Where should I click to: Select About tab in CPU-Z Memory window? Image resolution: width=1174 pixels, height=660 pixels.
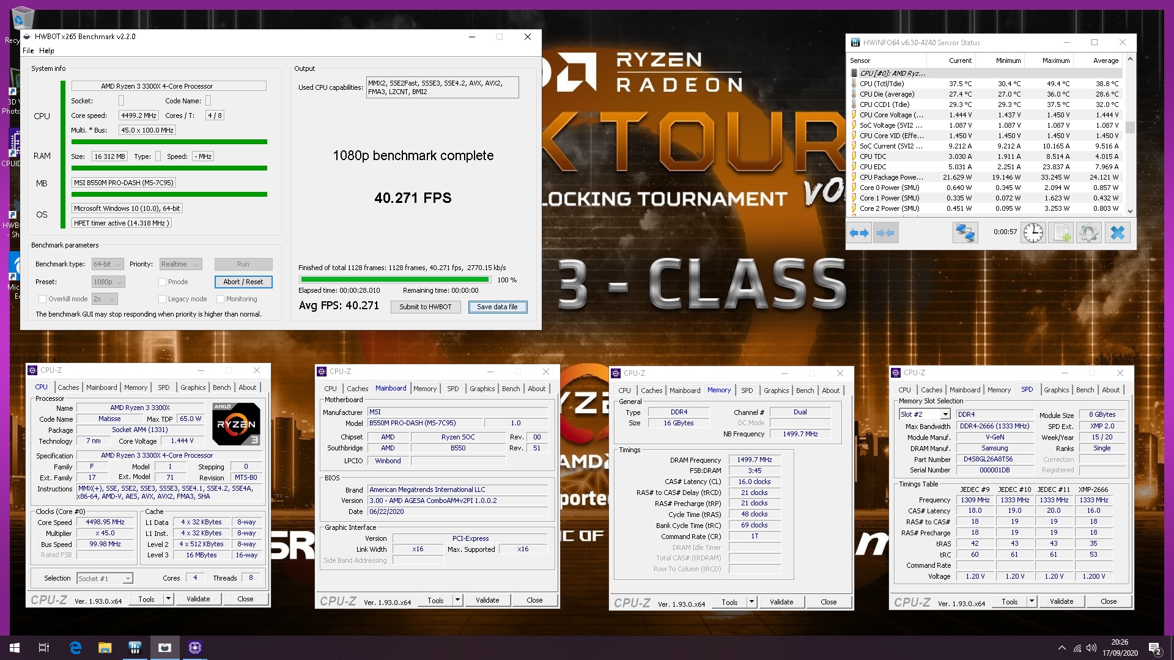click(830, 391)
